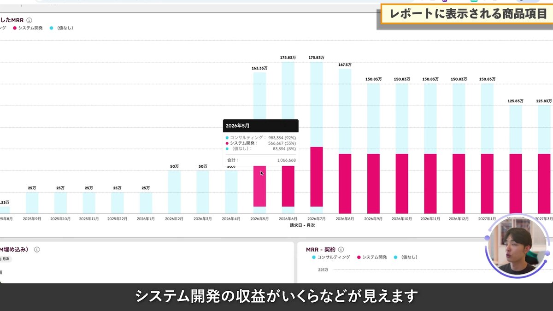This screenshot has height=311, width=553.
Task: Click the info icon on the CRM埋め込み panel
Action: [37, 249]
